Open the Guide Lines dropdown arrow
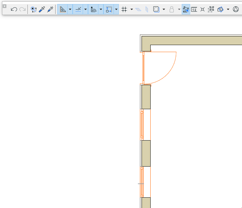 tap(70, 9)
